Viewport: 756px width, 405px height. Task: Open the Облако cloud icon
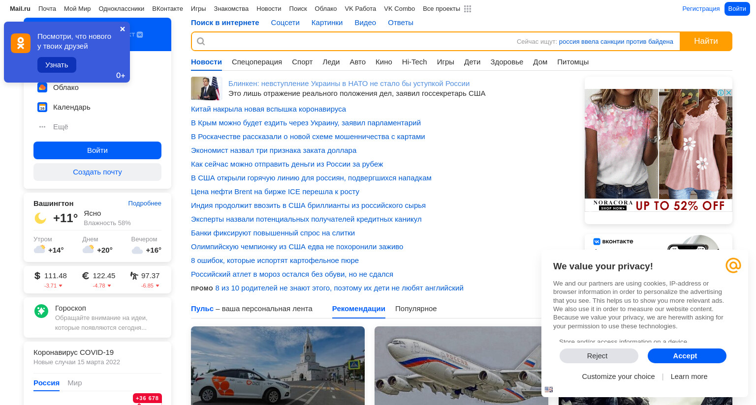[42, 87]
